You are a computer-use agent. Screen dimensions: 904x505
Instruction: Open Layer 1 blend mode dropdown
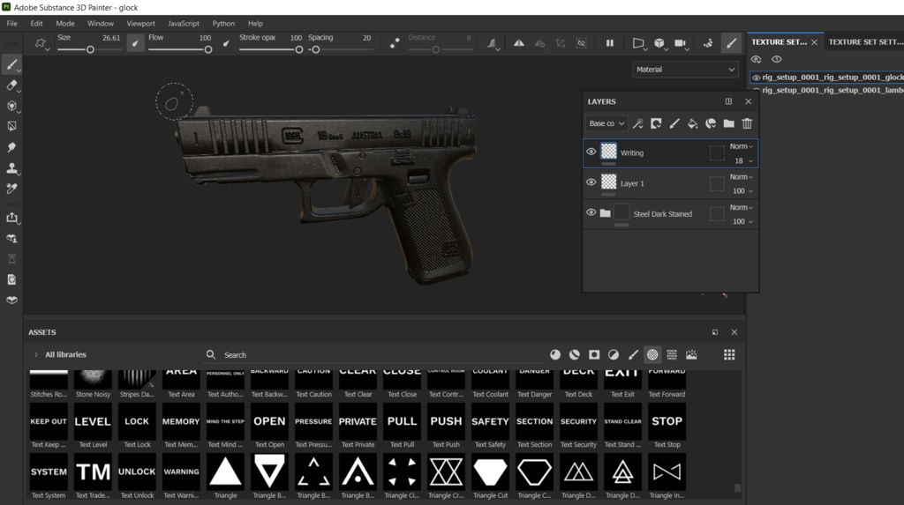click(742, 177)
